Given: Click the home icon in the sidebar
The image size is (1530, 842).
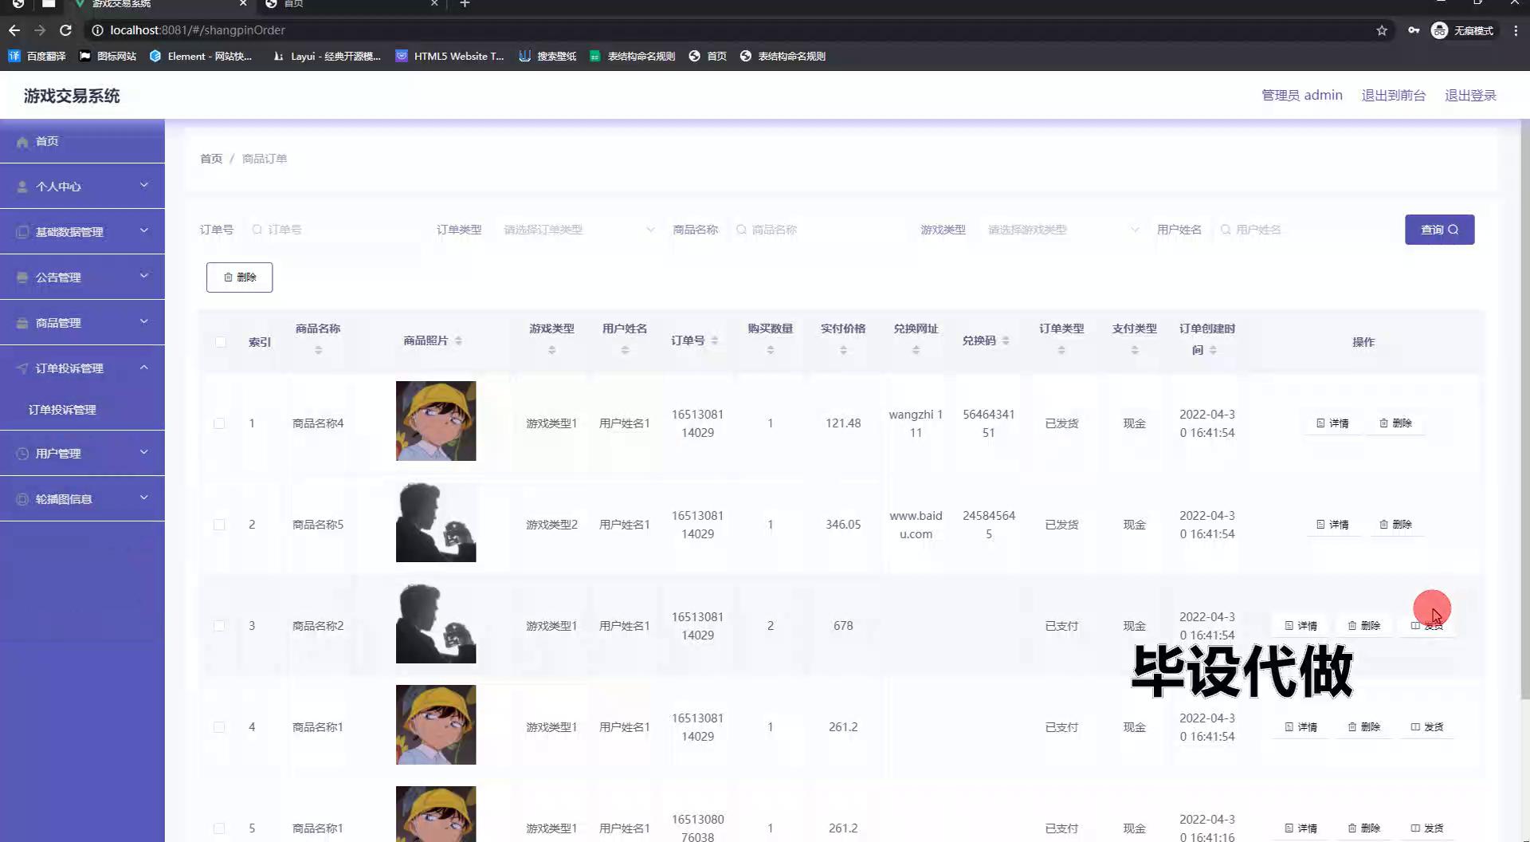Looking at the screenshot, I should 23,141.
